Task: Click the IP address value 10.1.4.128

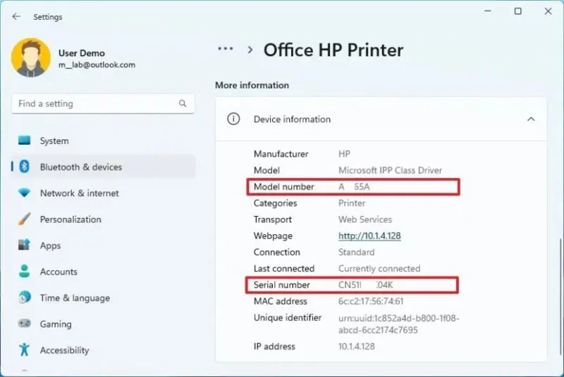Action: pyautogui.click(x=357, y=347)
